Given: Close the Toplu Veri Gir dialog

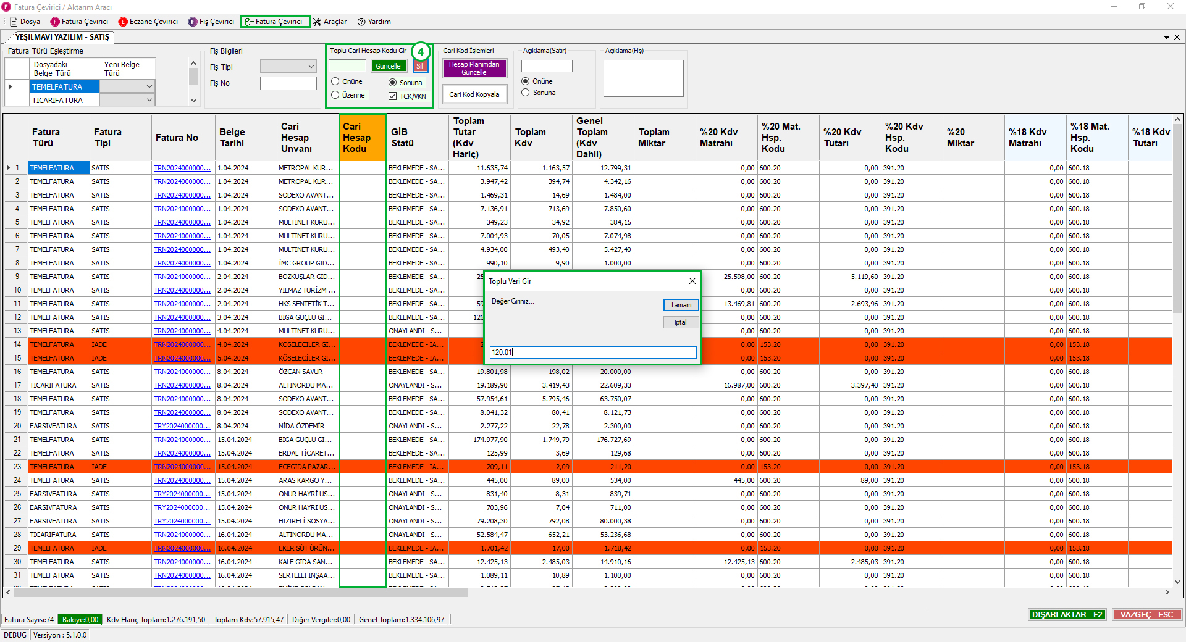Looking at the screenshot, I should pyautogui.click(x=692, y=281).
